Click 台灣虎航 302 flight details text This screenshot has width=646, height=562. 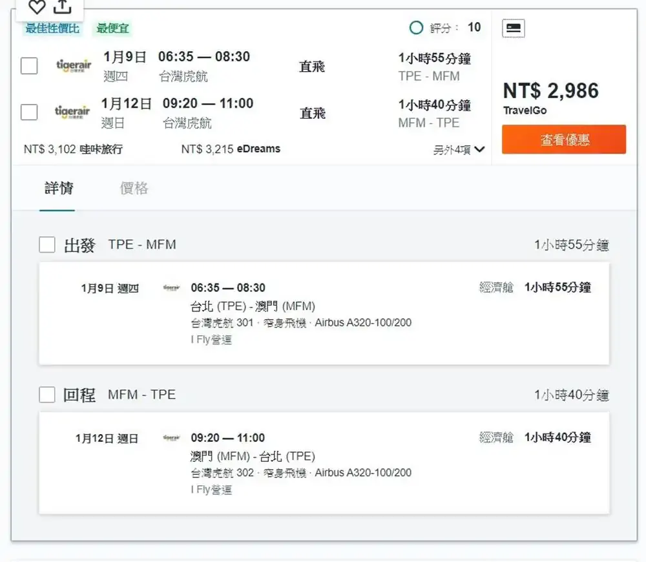301,473
